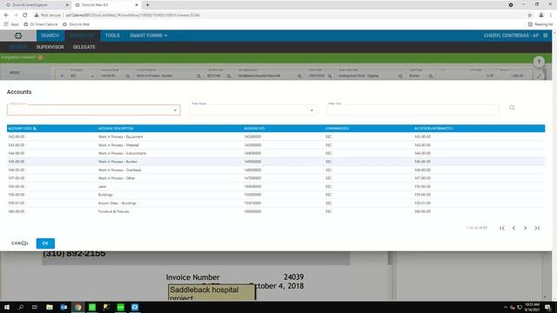Click the Menu button above accounts dialog

pos(15,73)
